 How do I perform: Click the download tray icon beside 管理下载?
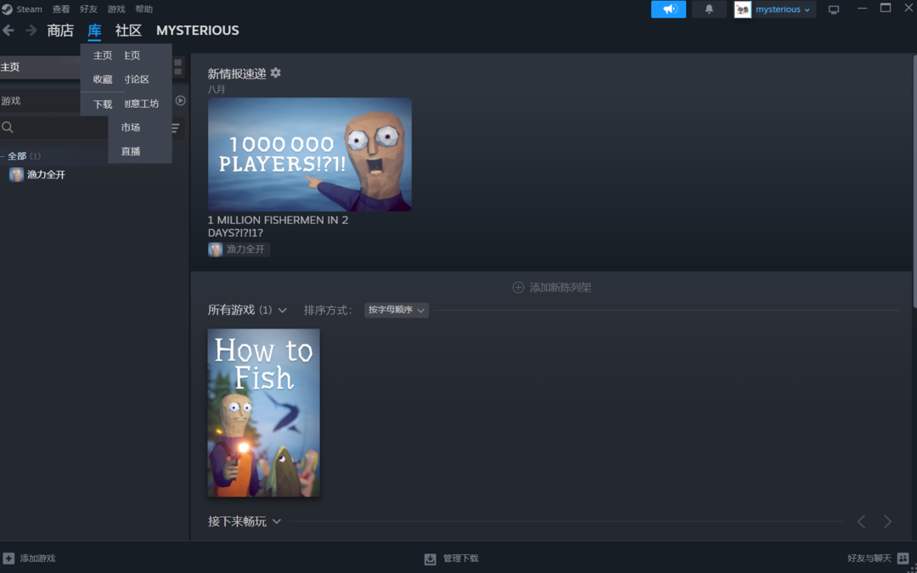click(430, 559)
